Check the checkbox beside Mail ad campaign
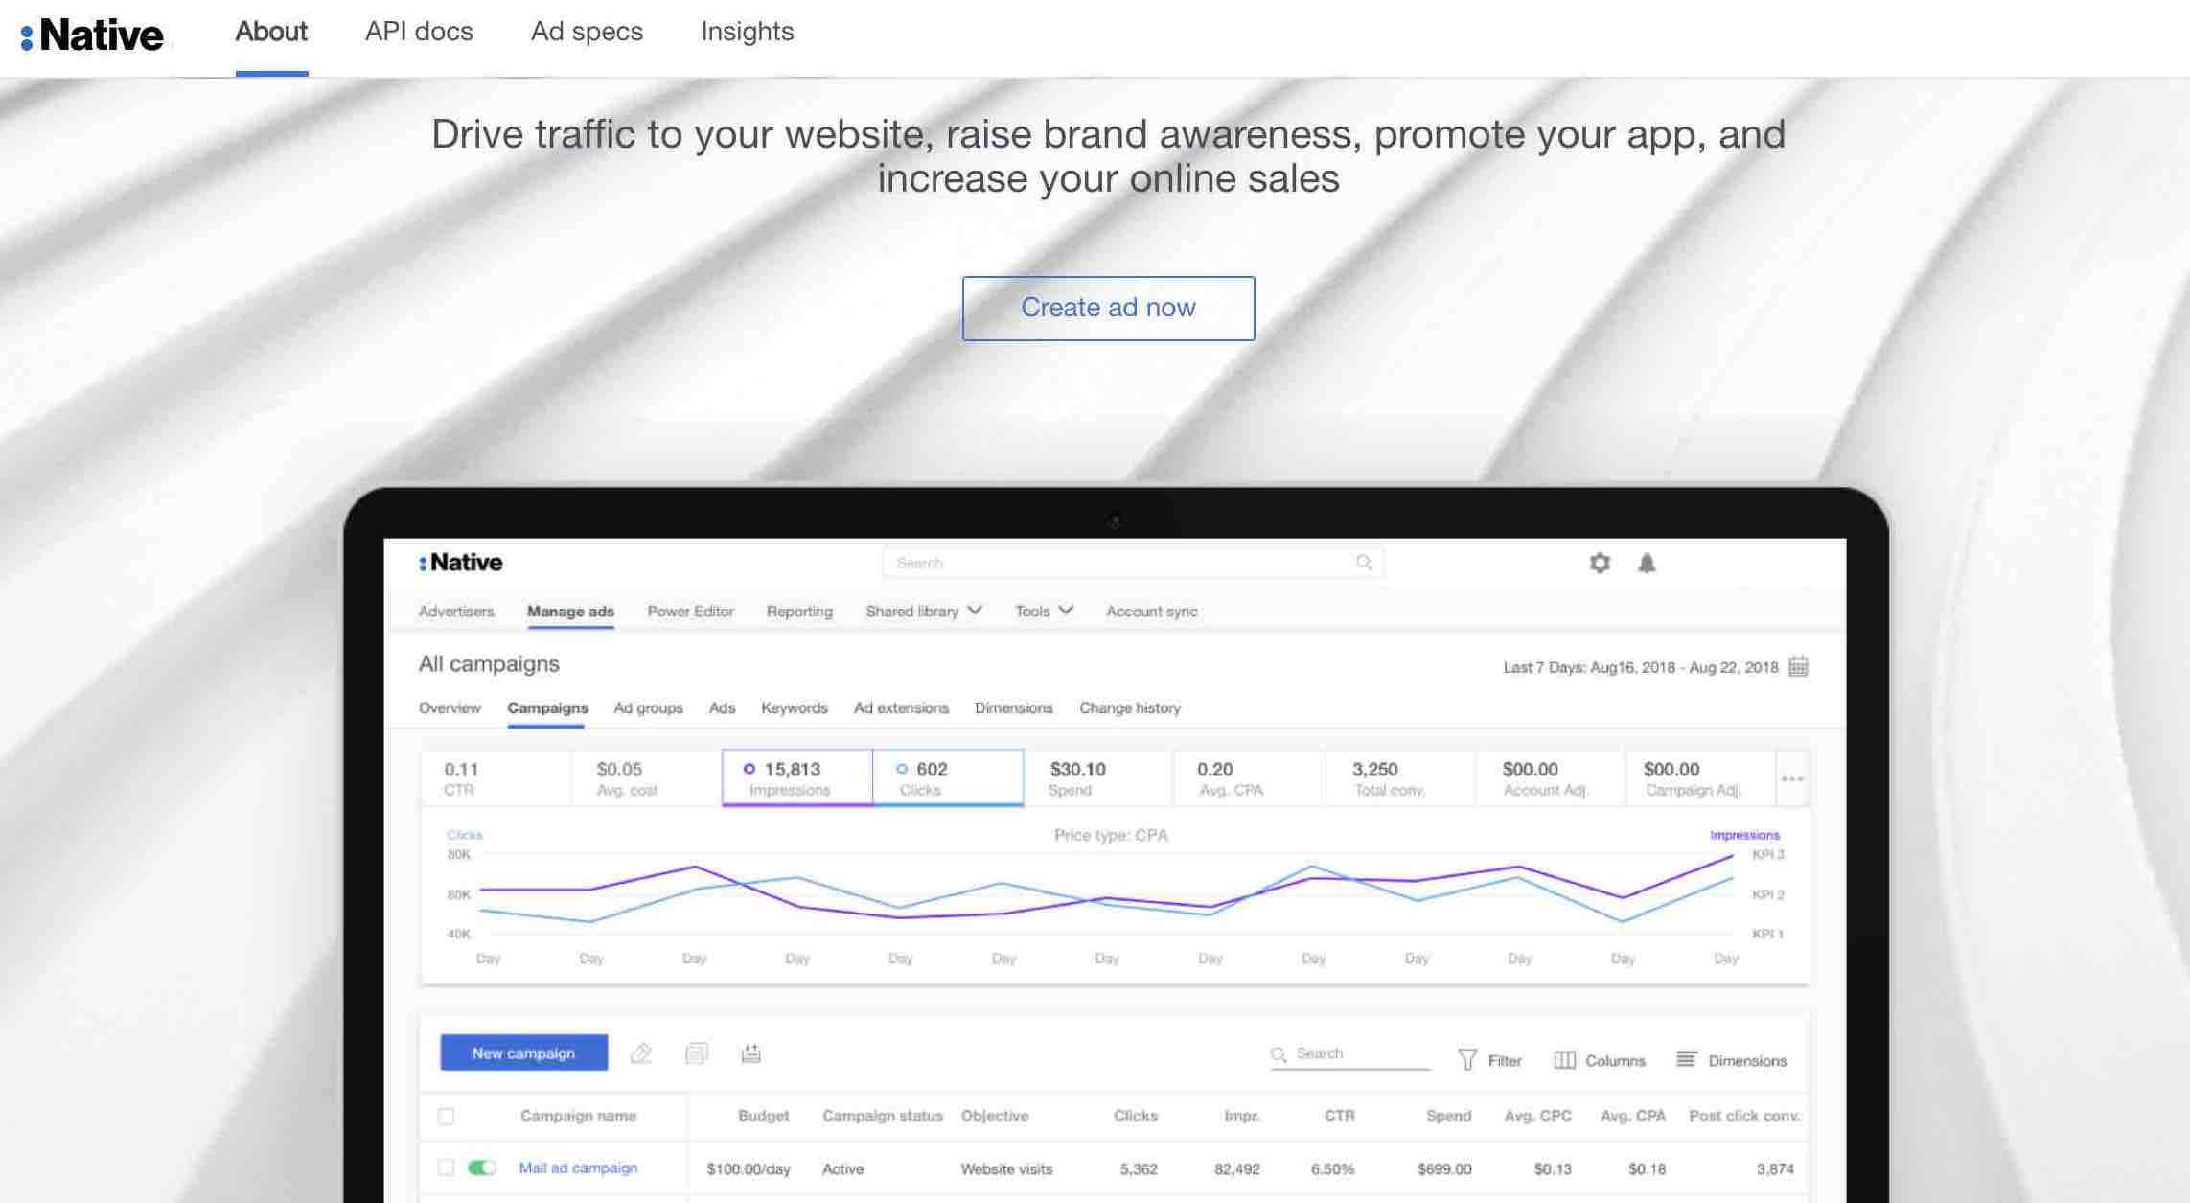The height and width of the screenshot is (1203, 2190). pyautogui.click(x=447, y=1168)
